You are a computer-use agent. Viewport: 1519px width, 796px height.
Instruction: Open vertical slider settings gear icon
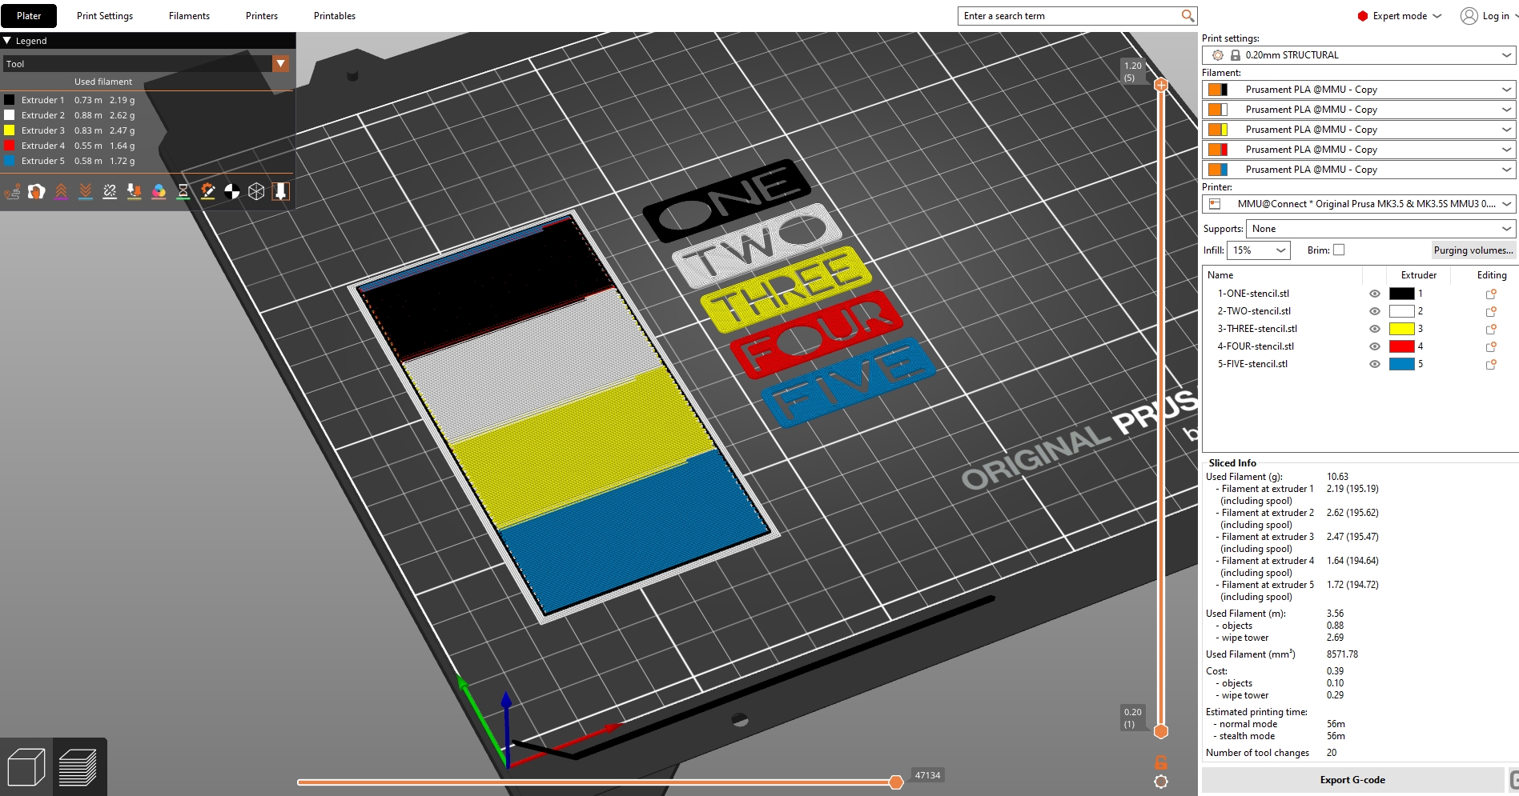tap(1160, 782)
